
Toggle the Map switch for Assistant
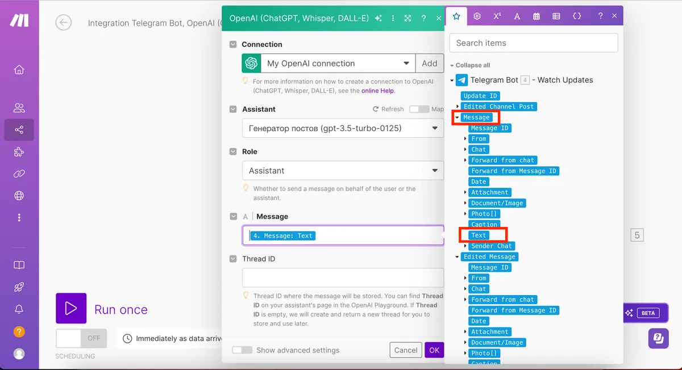point(419,109)
